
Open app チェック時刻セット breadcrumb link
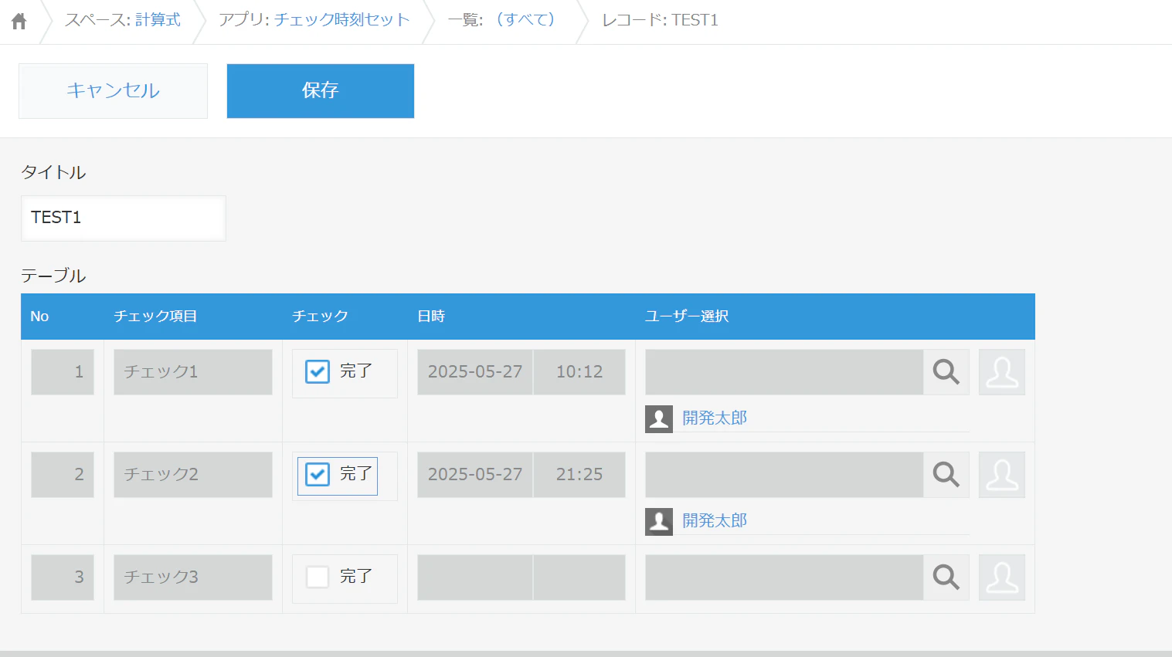point(341,20)
